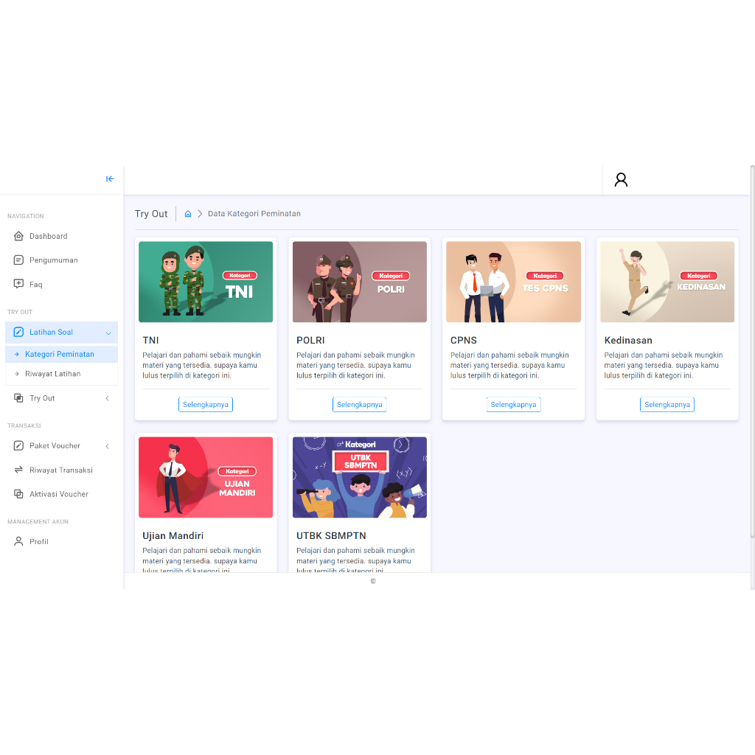Image resolution: width=755 pixels, height=755 pixels.
Task: Click the KEDINASAN banner image
Action: 667,282
